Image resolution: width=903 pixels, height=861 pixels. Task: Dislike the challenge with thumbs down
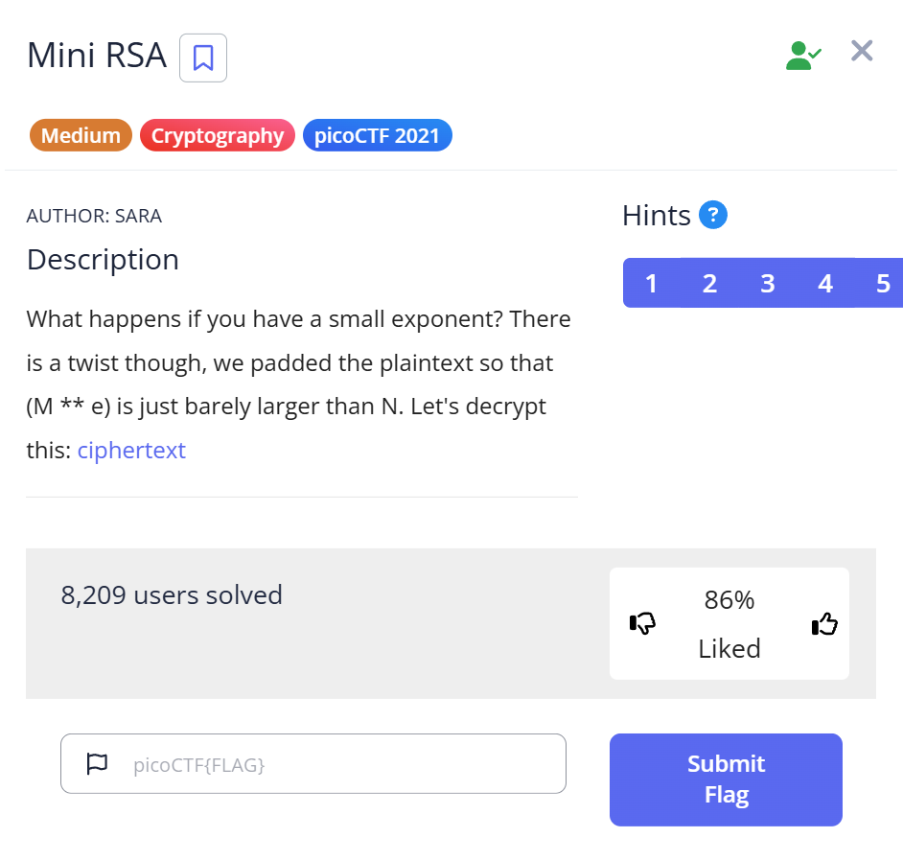click(642, 624)
